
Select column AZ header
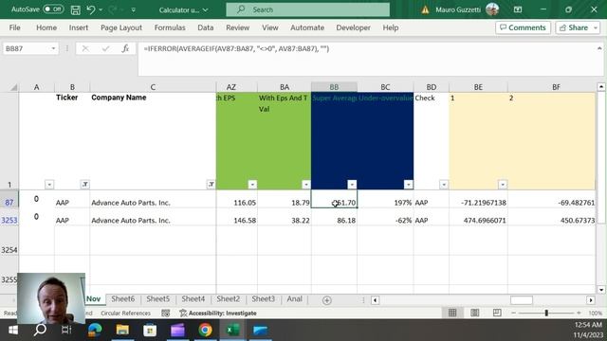pyautogui.click(x=231, y=87)
